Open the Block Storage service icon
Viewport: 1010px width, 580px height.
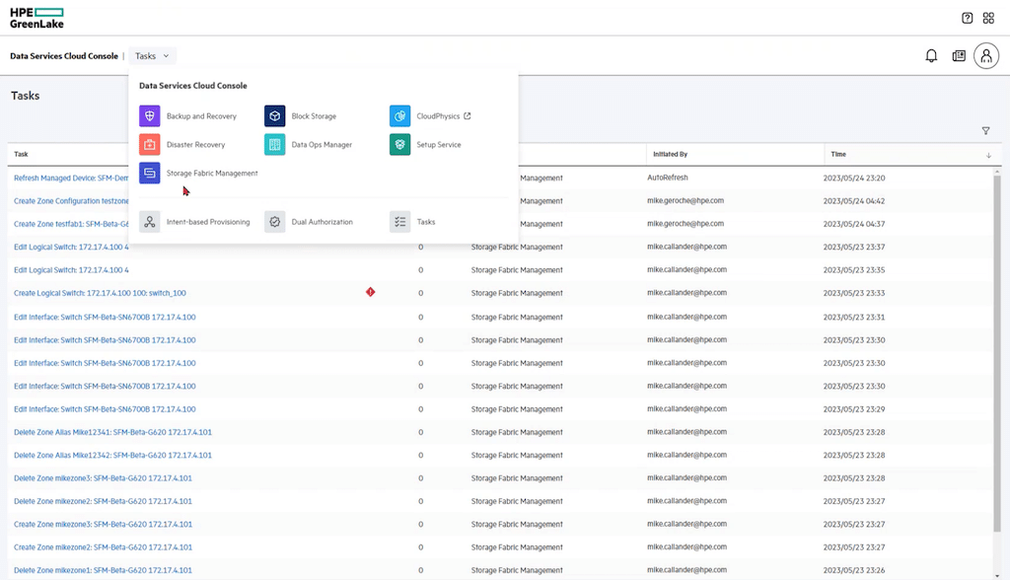coord(274,116)
